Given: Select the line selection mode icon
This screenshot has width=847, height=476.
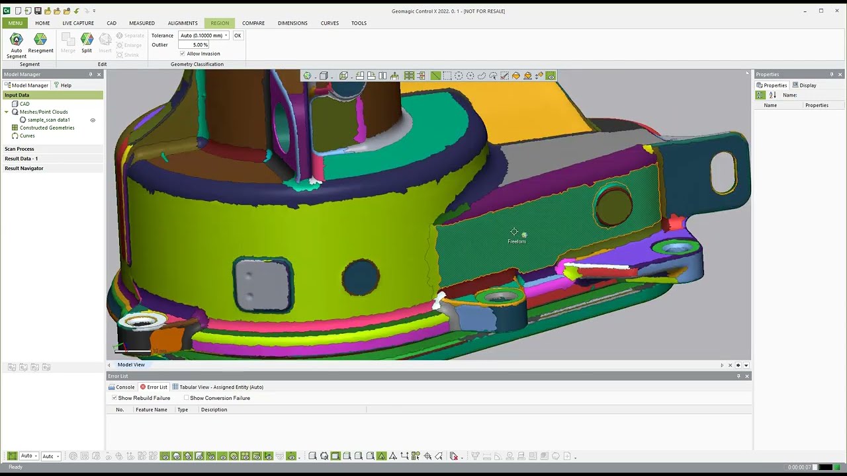Looking at the screenshot, I should (435, 76).
